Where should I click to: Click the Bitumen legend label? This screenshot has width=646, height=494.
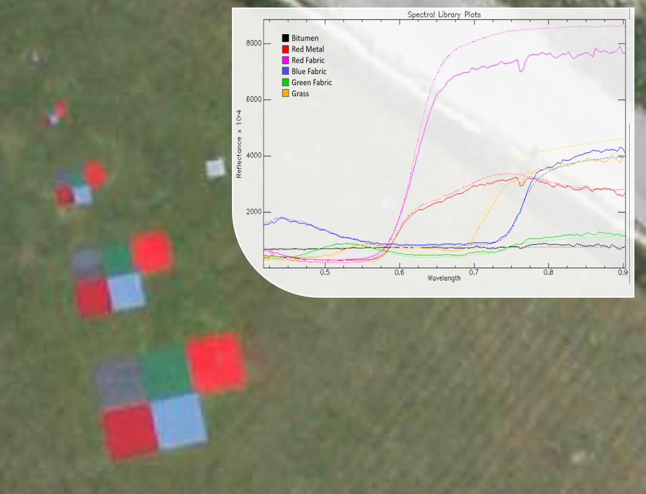(305, 38)
